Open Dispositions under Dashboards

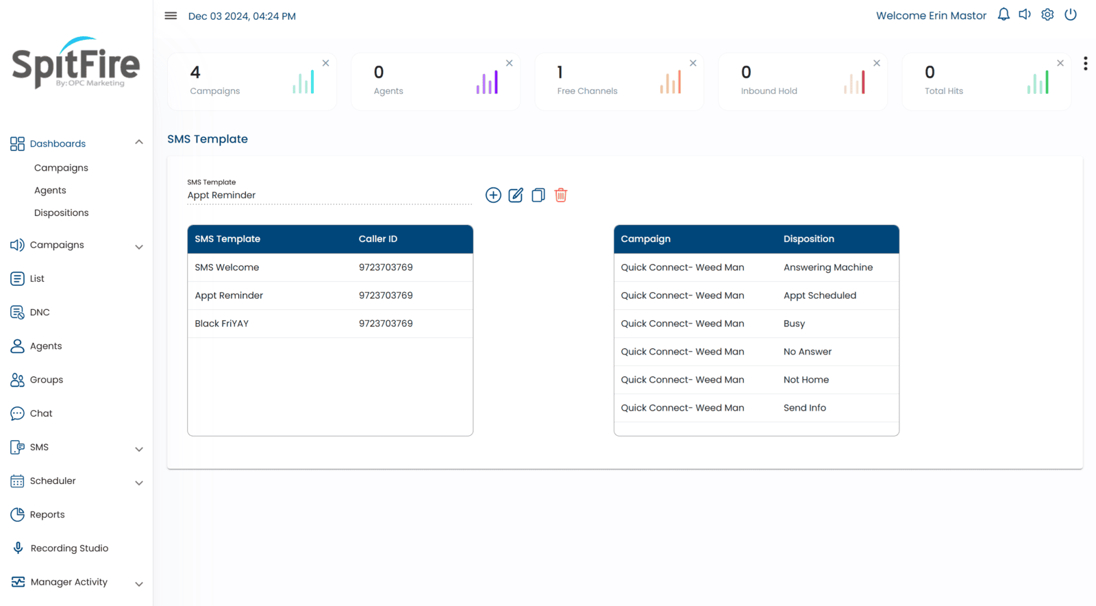(62, 213)
